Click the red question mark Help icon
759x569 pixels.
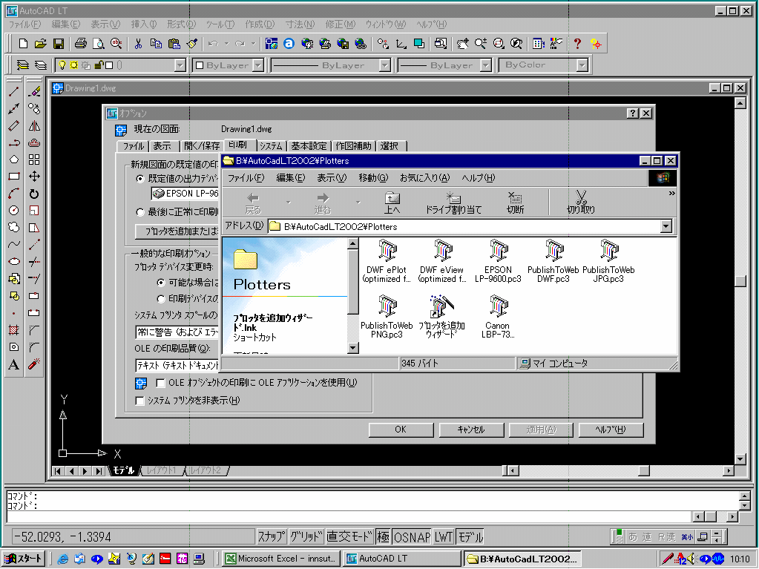(x=577, y=44)
